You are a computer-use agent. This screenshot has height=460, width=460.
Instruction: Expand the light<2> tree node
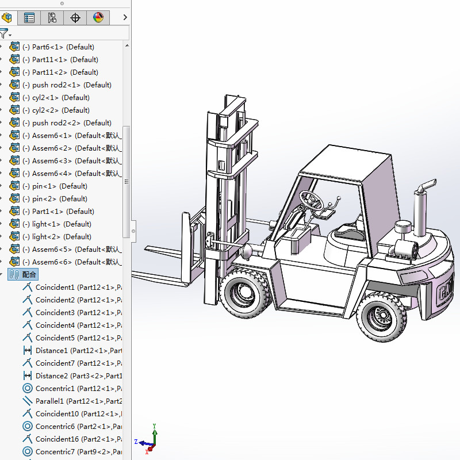point(1,236)
